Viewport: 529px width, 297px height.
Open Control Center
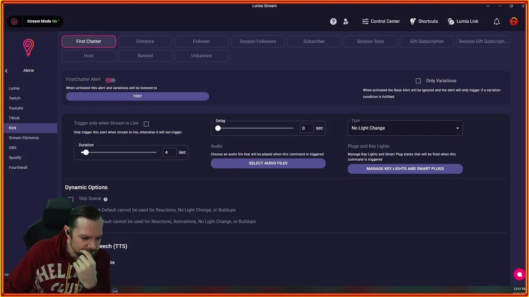[x=381, y=21]
